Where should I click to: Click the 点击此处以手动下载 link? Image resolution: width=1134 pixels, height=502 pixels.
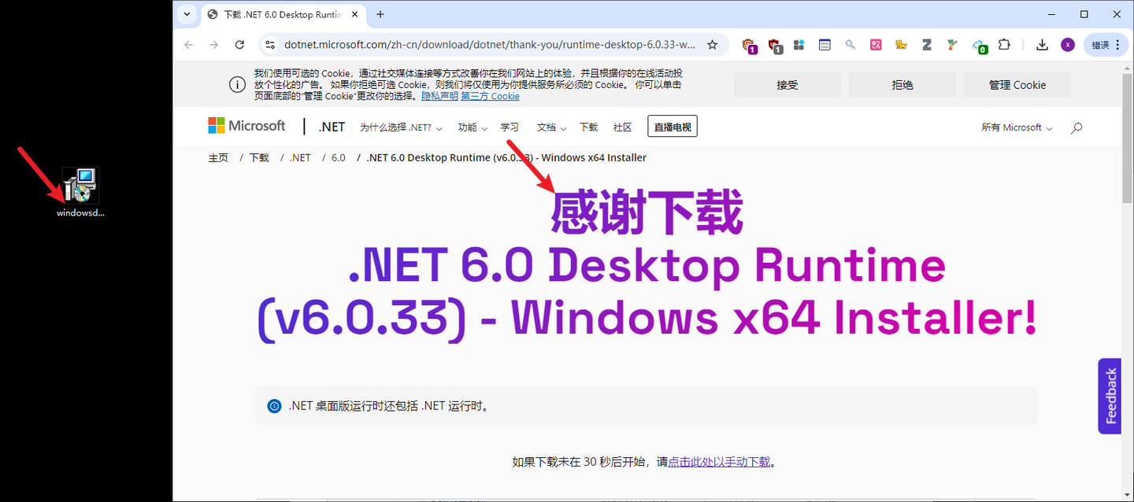click(719, 462)
